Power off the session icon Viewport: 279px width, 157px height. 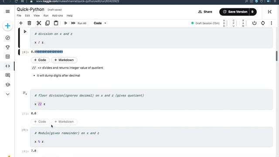pos(254,23)
